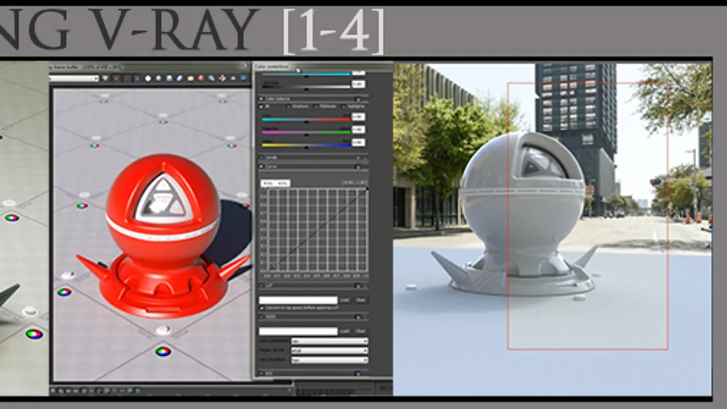Click the Yellow-Blue value field

pyautogui.click(x=358, y=142)
